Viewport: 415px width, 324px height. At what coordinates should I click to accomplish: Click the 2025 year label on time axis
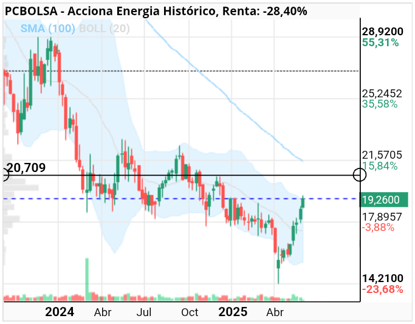coord(233,312)
